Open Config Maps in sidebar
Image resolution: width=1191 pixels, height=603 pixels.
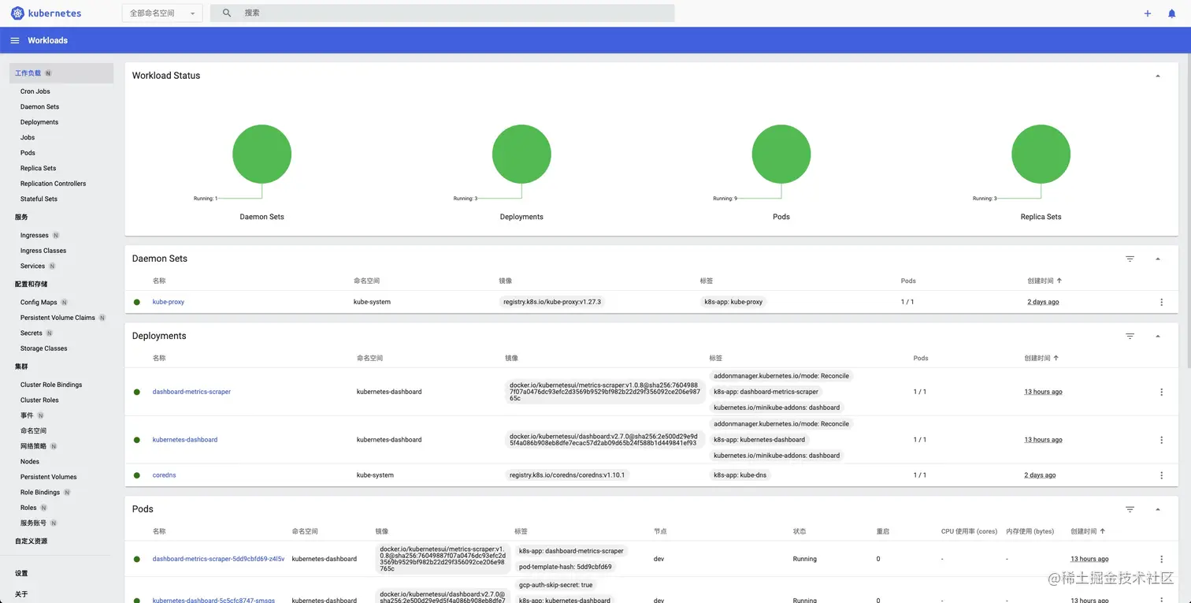coord(39,302)
